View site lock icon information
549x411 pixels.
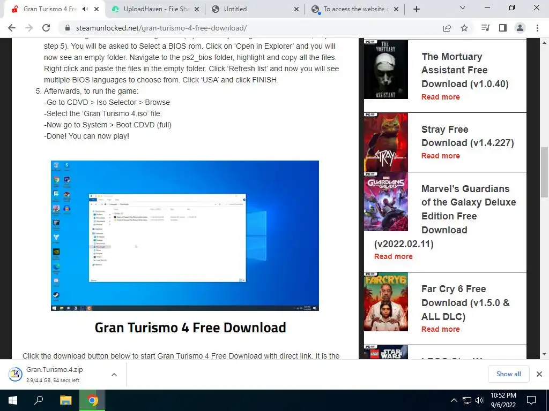[x=68, y=28]
